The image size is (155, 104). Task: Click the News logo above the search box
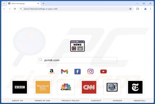(77, 46)
